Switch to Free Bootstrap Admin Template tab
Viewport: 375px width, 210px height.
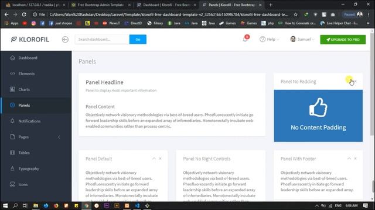click(101, 5)
